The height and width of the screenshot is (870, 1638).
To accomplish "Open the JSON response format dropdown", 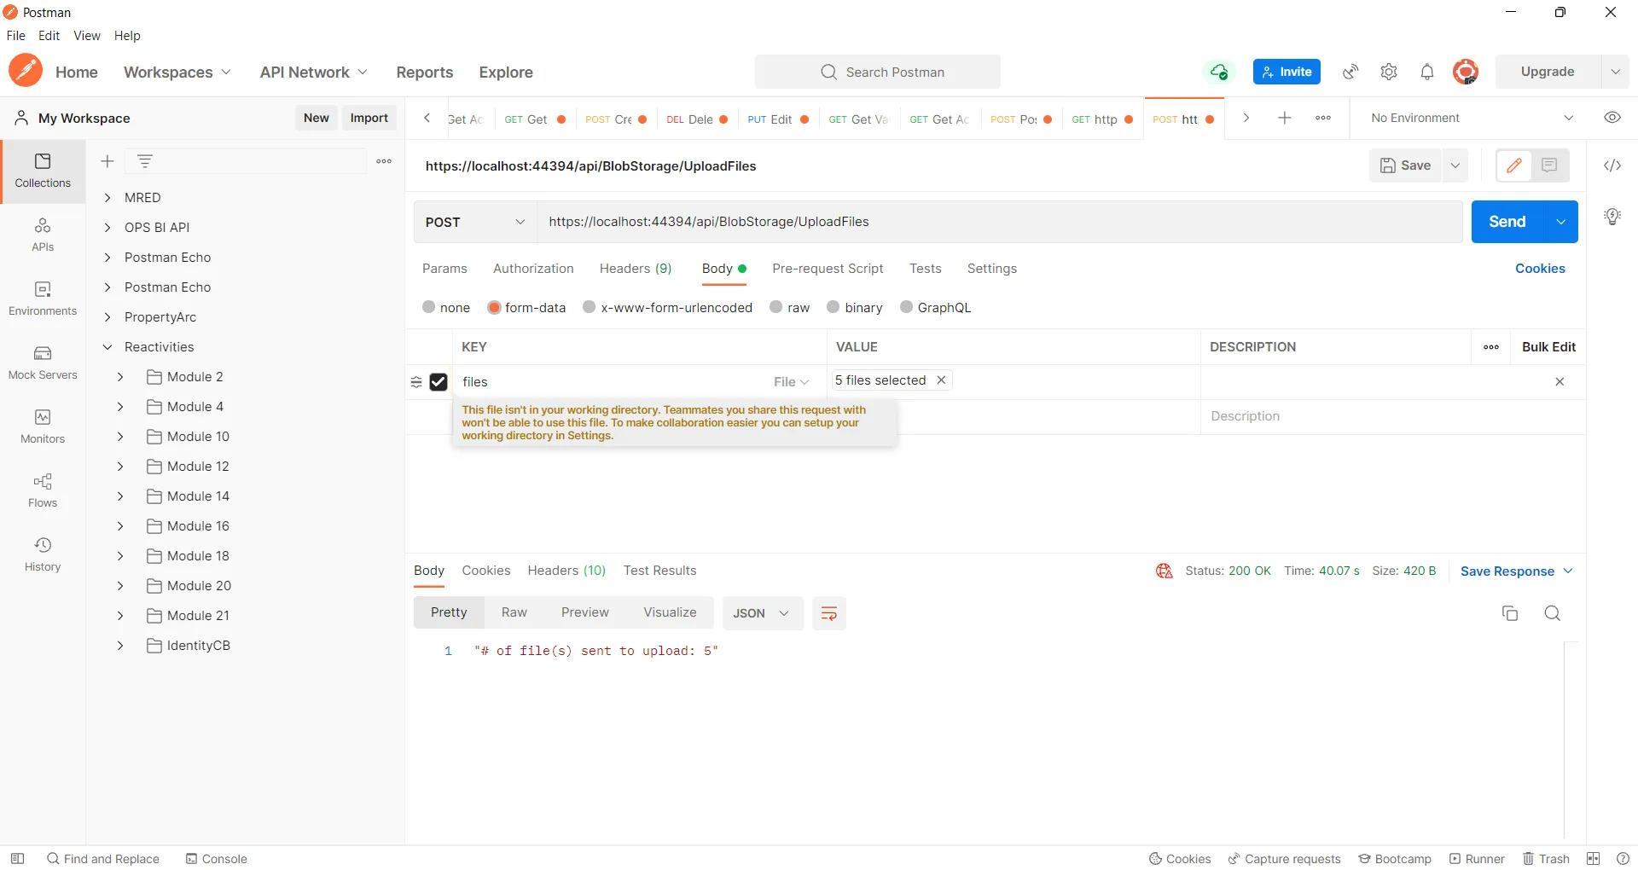I will tap(762, 613).
